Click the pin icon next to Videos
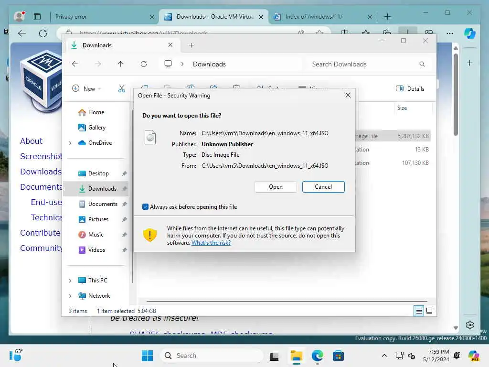The image size is (489, 367). [x=125, y=249]
